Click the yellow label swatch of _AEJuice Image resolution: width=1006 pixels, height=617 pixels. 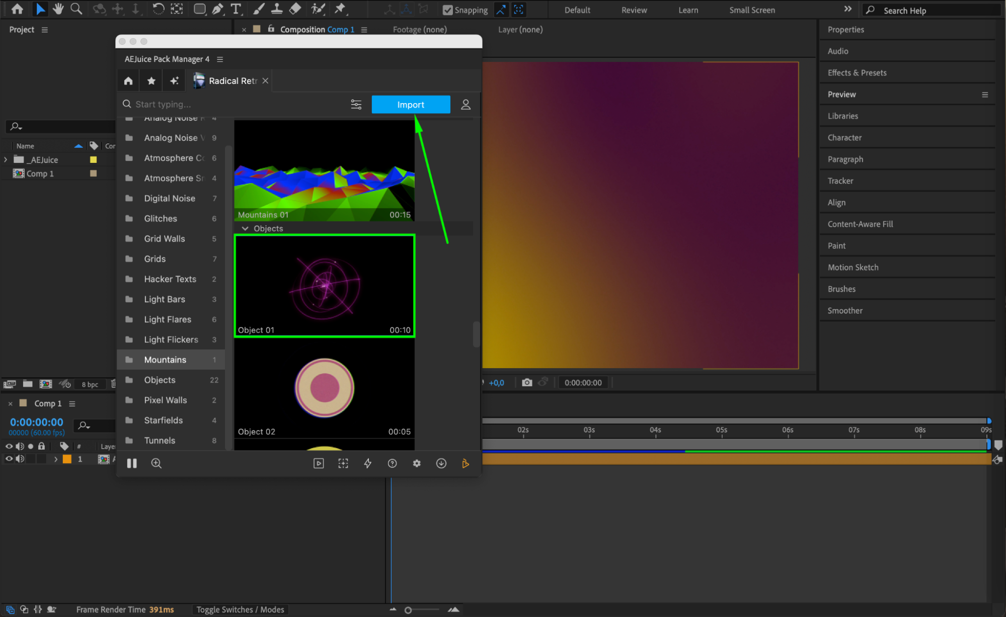tap(93, 160)
